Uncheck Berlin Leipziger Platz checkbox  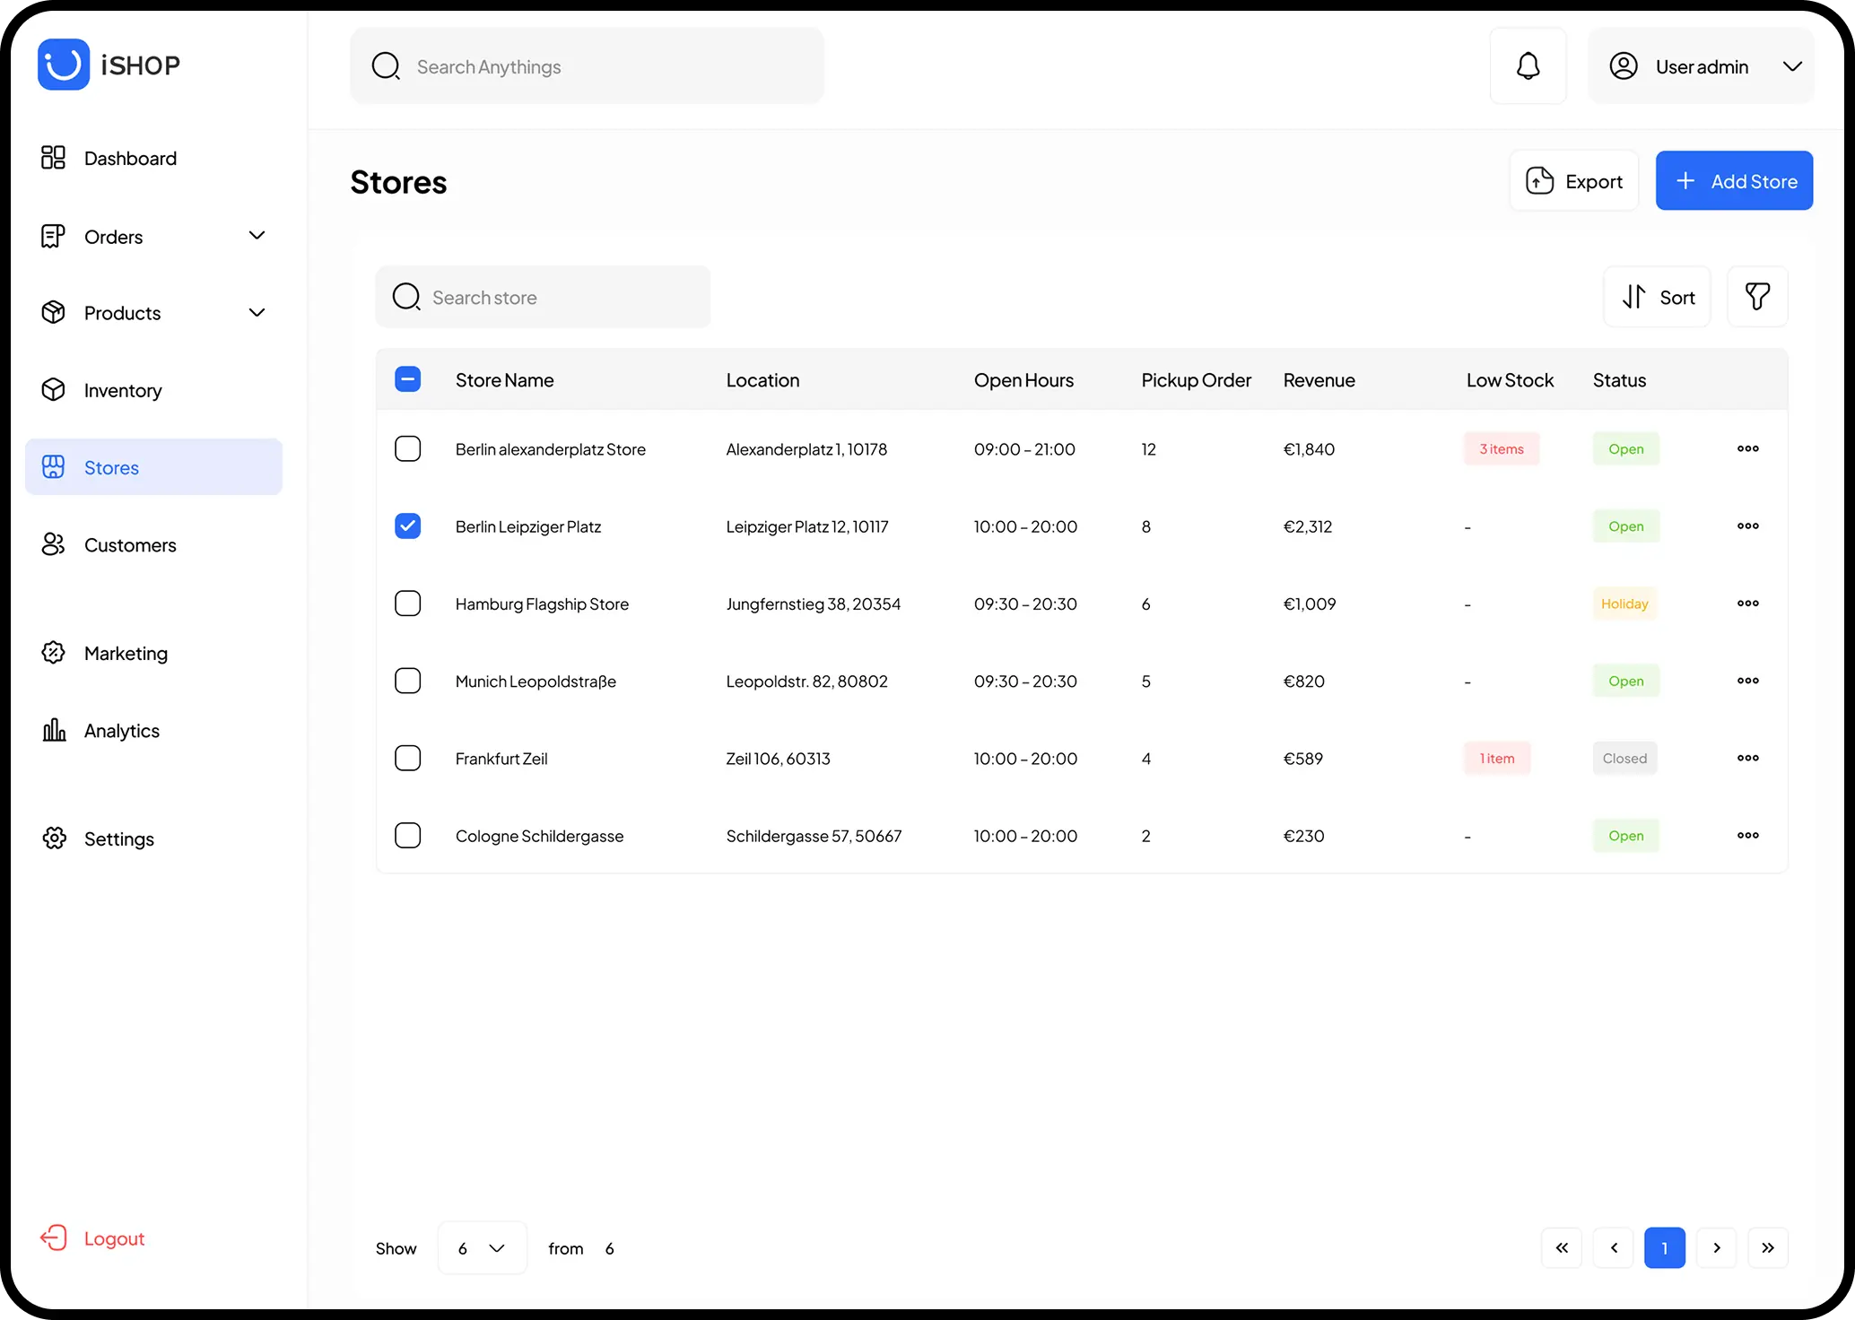point(408,526)
